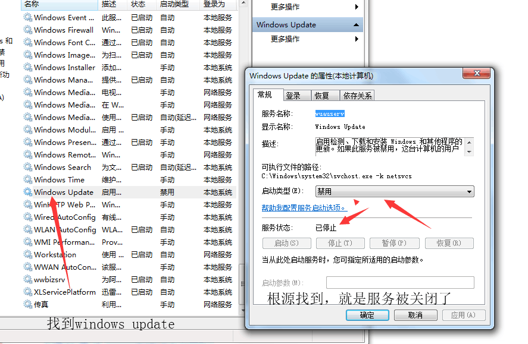
Task: Click 禁用 startup type in Windows Update row
Action: [x=167, y=192]
